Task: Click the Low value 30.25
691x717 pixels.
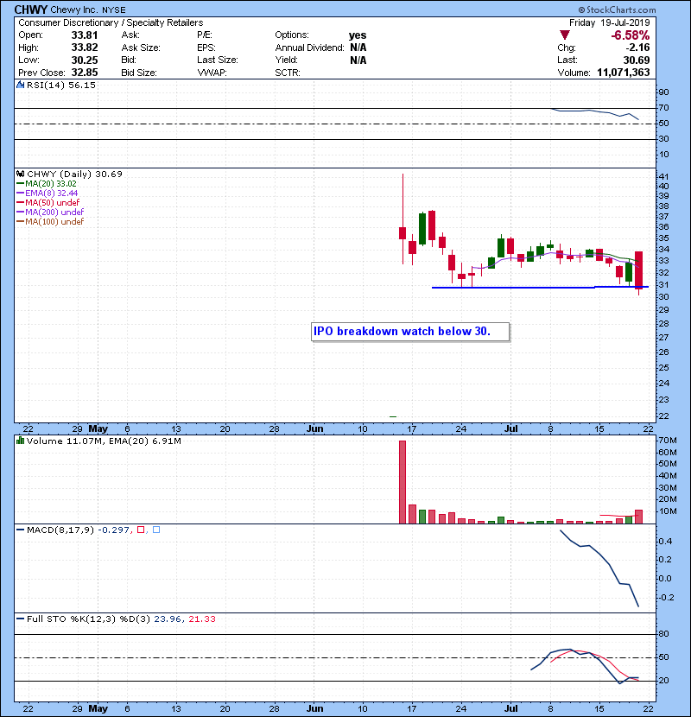Action: [x=85, y=60]
